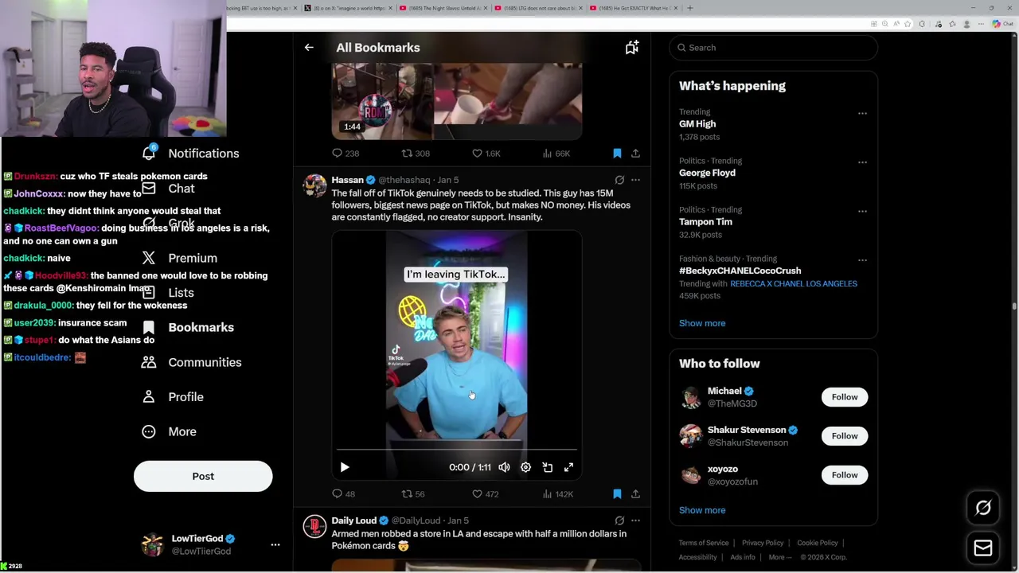Open options for Tampon Tim trend
This screenshot has height=573, width=1019.
tap(862, 211)
